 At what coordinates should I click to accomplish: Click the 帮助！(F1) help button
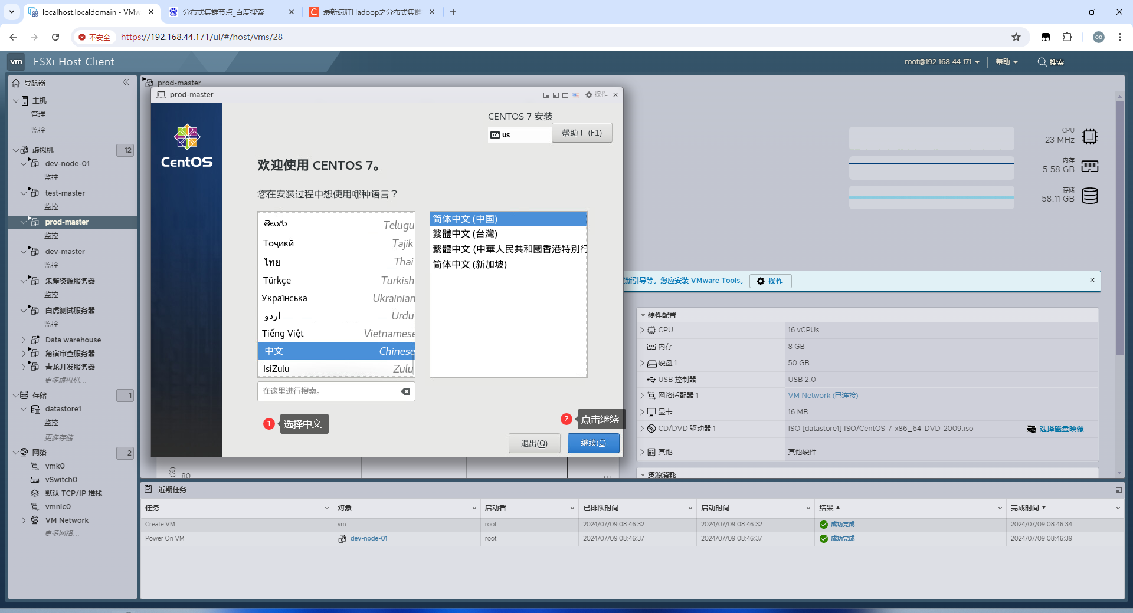582,133
